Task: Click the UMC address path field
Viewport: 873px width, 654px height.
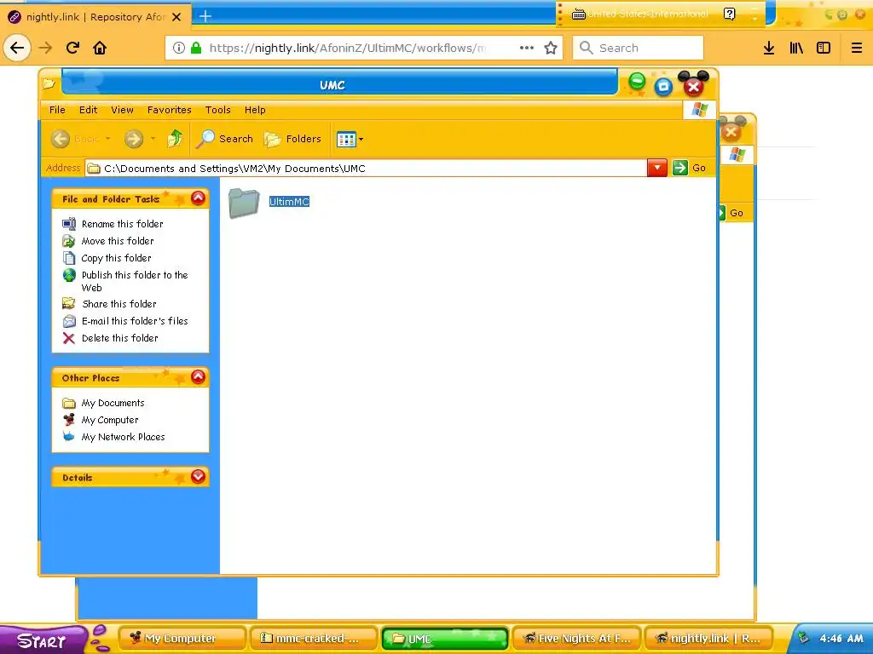Action: [x=366, y=169]
